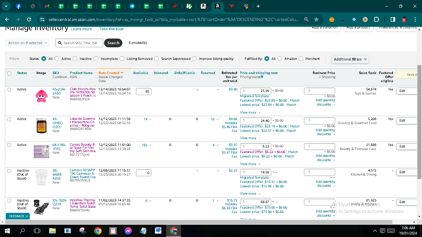Open the zoom magnifier in the address bar
Image resolution: width=422 pixels, height=237 pixels.
306,19
